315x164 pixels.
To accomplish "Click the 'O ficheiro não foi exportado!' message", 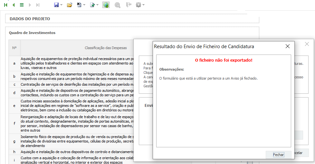I will click(x=224, y=60).
